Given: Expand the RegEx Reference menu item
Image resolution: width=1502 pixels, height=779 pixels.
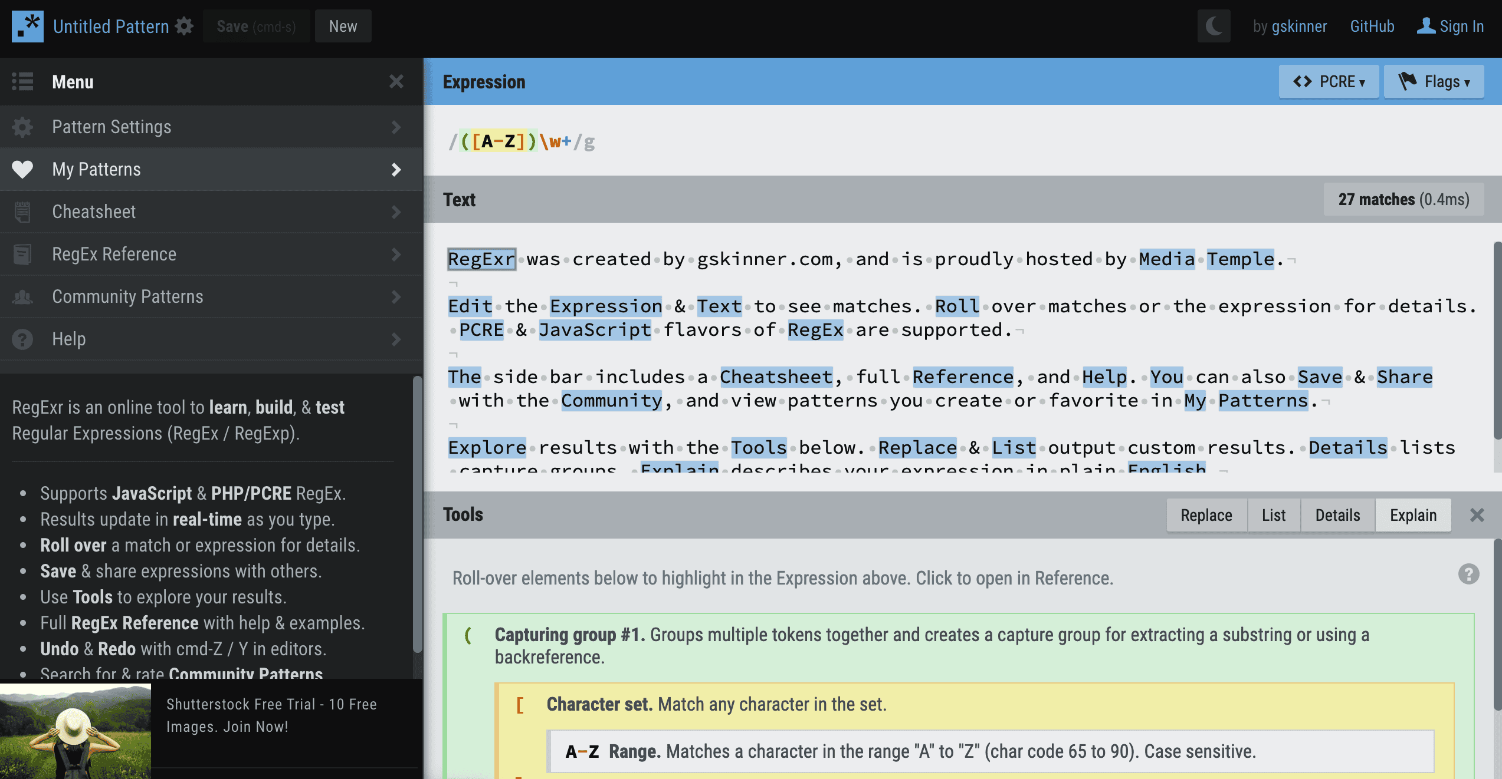Looking at the screenshot, I should coord(211,255).
